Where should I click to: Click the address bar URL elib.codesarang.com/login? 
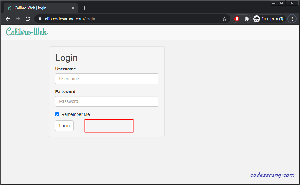70,19
